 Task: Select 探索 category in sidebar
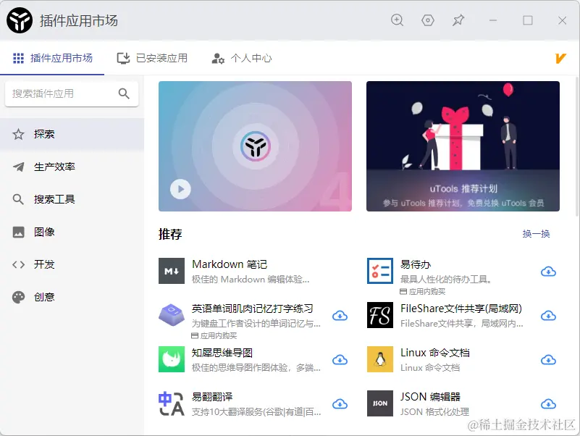click(x=72, y=134)
